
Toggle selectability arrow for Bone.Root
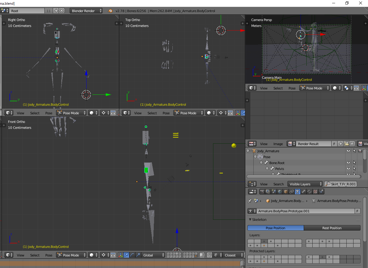click(354, 163)
